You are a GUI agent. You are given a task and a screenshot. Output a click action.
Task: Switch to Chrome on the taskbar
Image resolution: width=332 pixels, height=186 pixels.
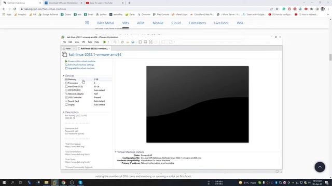63,182
